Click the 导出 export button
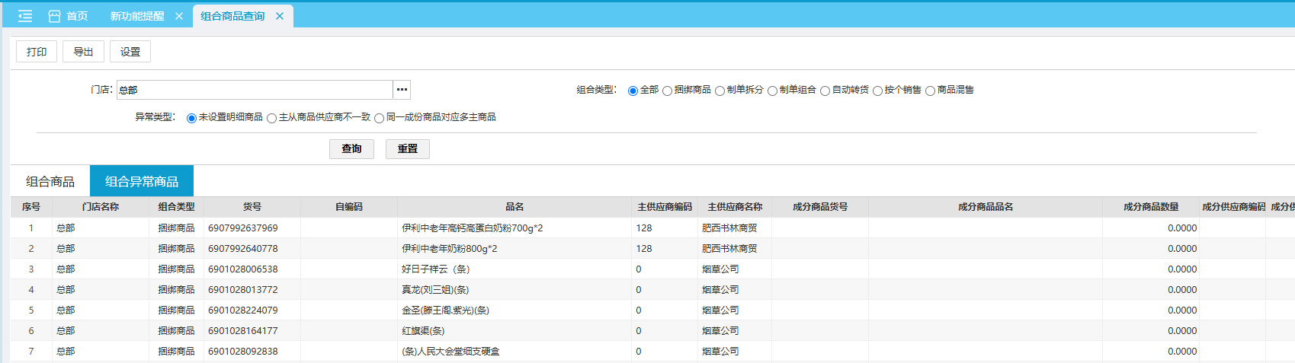This screenshot has height=363, width=1295. 83,52
